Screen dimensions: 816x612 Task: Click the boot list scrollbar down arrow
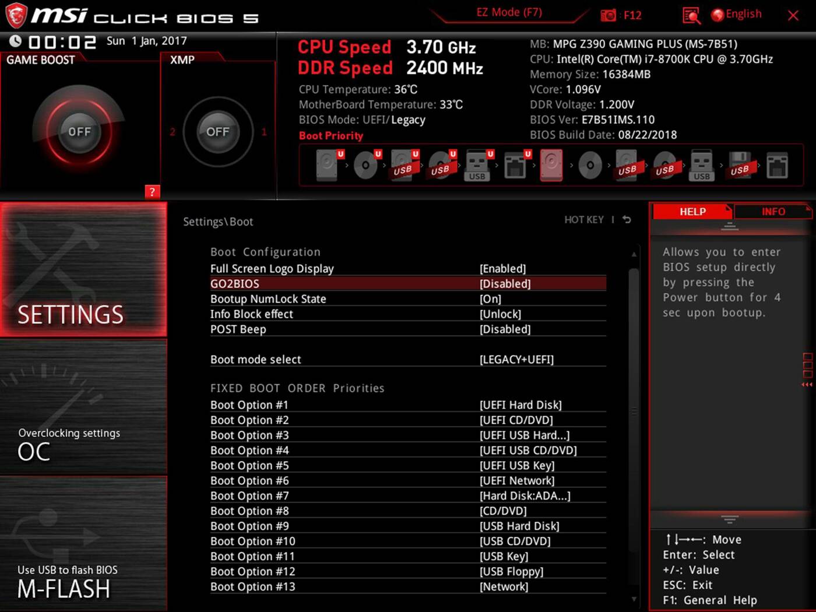click(634, 599)
